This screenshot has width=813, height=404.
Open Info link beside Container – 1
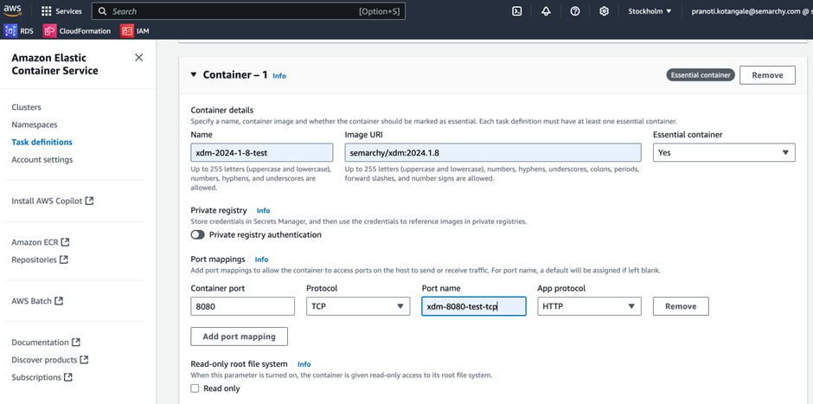(279, 76)
